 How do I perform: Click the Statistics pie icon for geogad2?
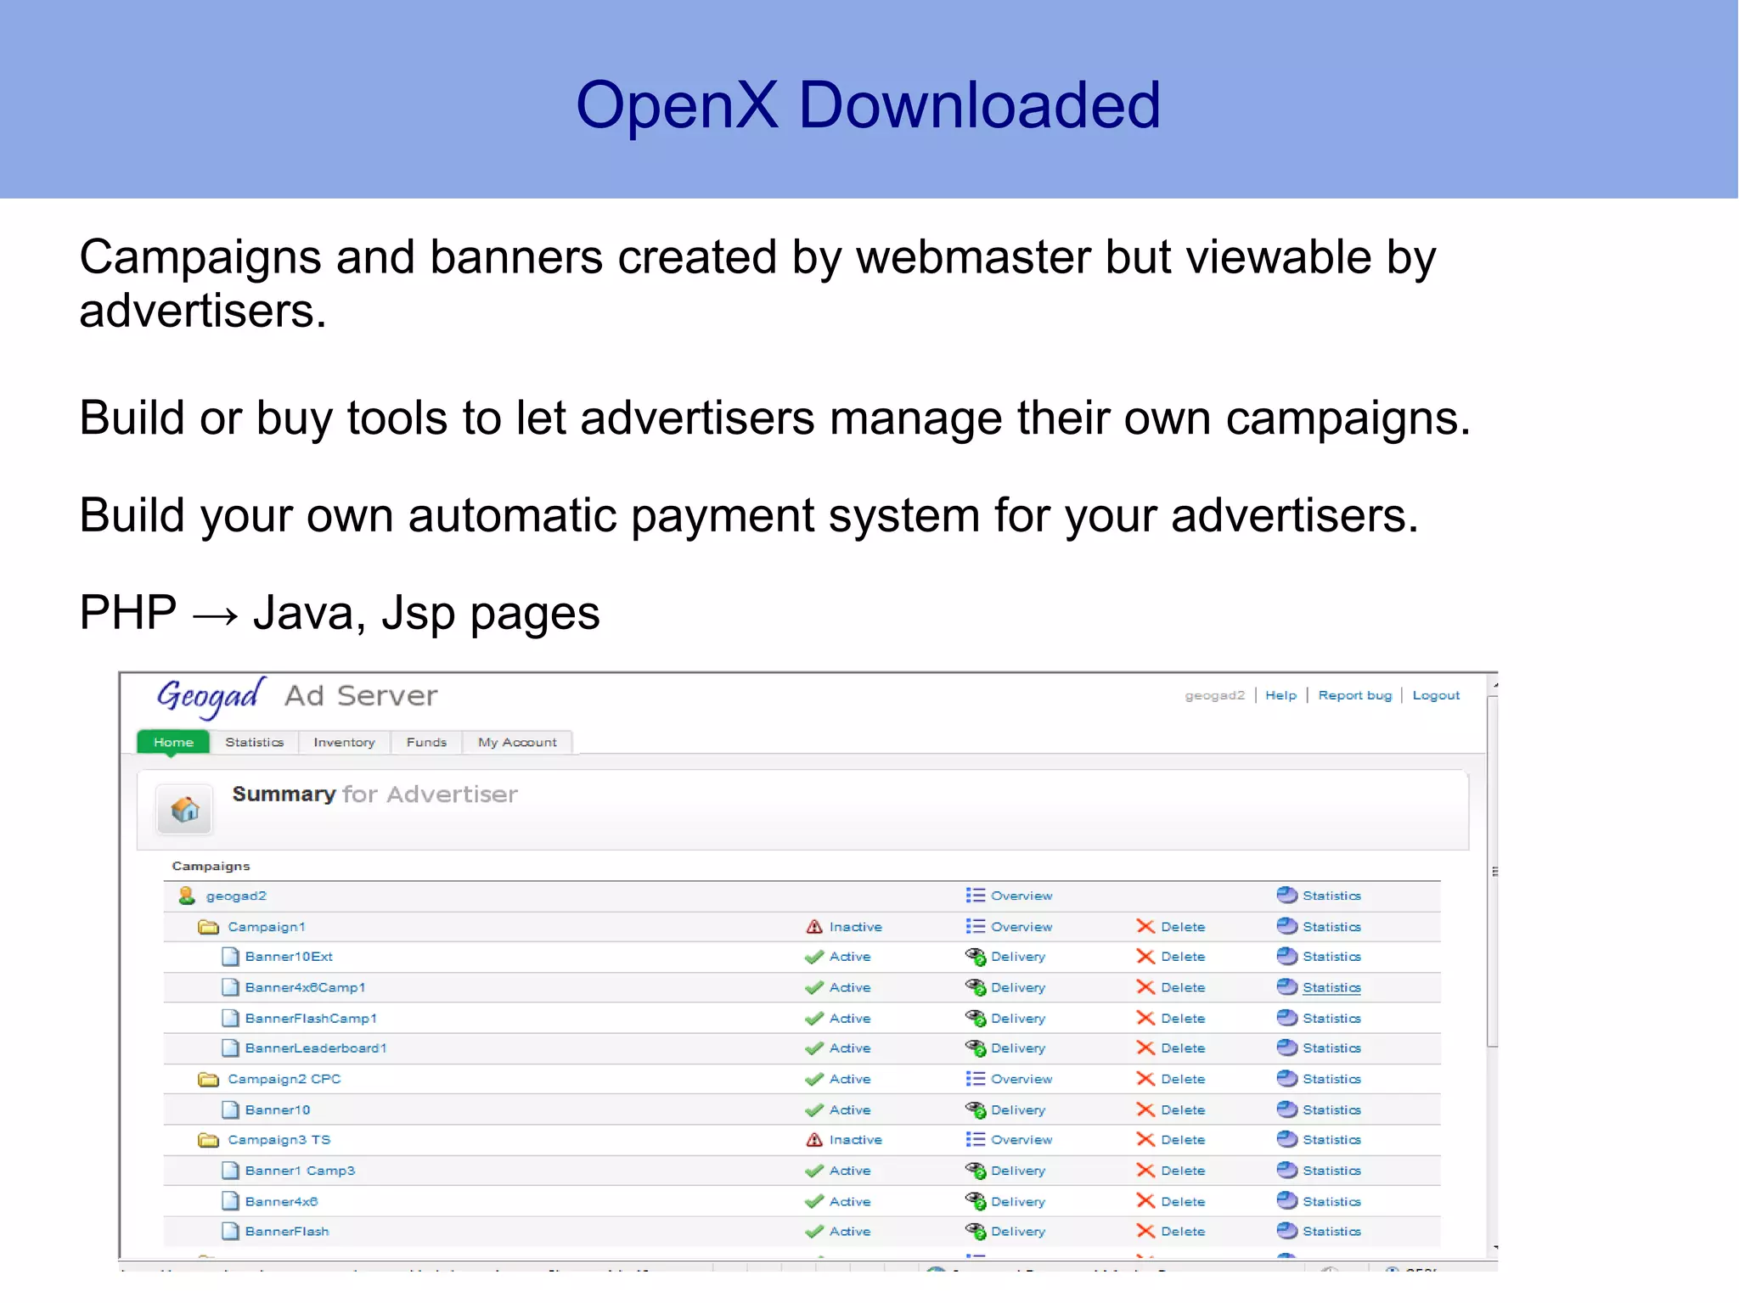(1287, 896)
